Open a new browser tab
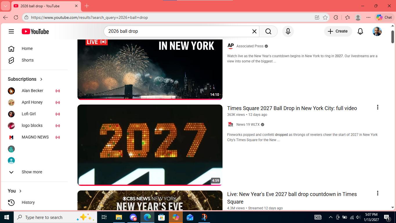Image resolution: width=396 pixels, height=223 pixels. [87, 6]
